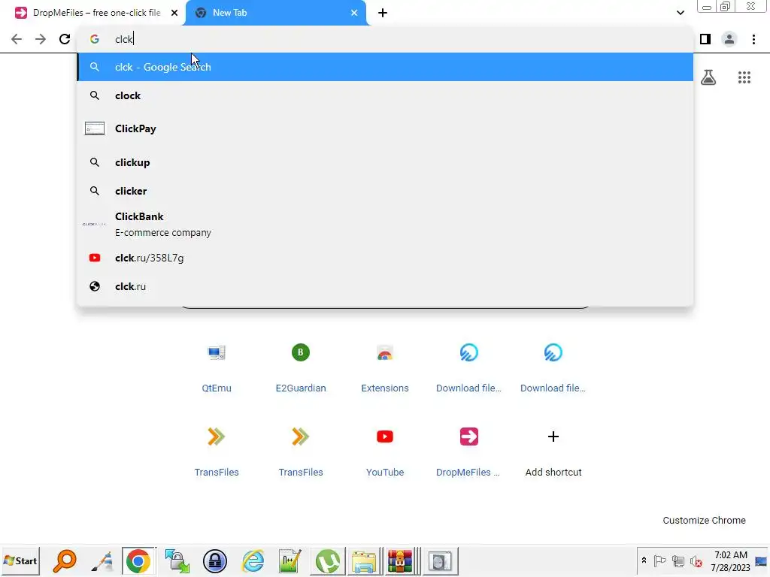Open uTorrent from the taskbar
The image size is (770, 577).
click(x=328, y=561)
